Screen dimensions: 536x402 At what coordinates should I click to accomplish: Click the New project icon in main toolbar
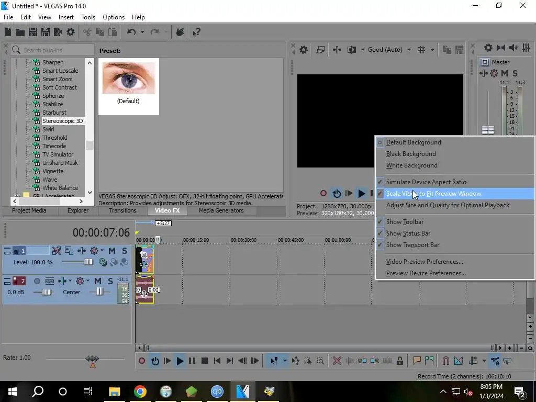[8, 32]
